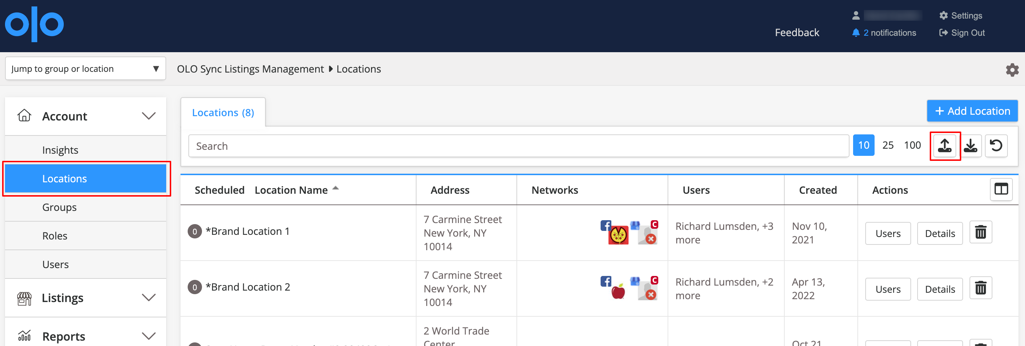Sort by Scheduled column
This screenshot has width=1025, height=346.
coord(219,190)
